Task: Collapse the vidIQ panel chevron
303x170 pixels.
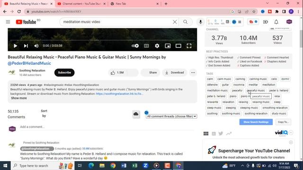Action: pos(291,133)
